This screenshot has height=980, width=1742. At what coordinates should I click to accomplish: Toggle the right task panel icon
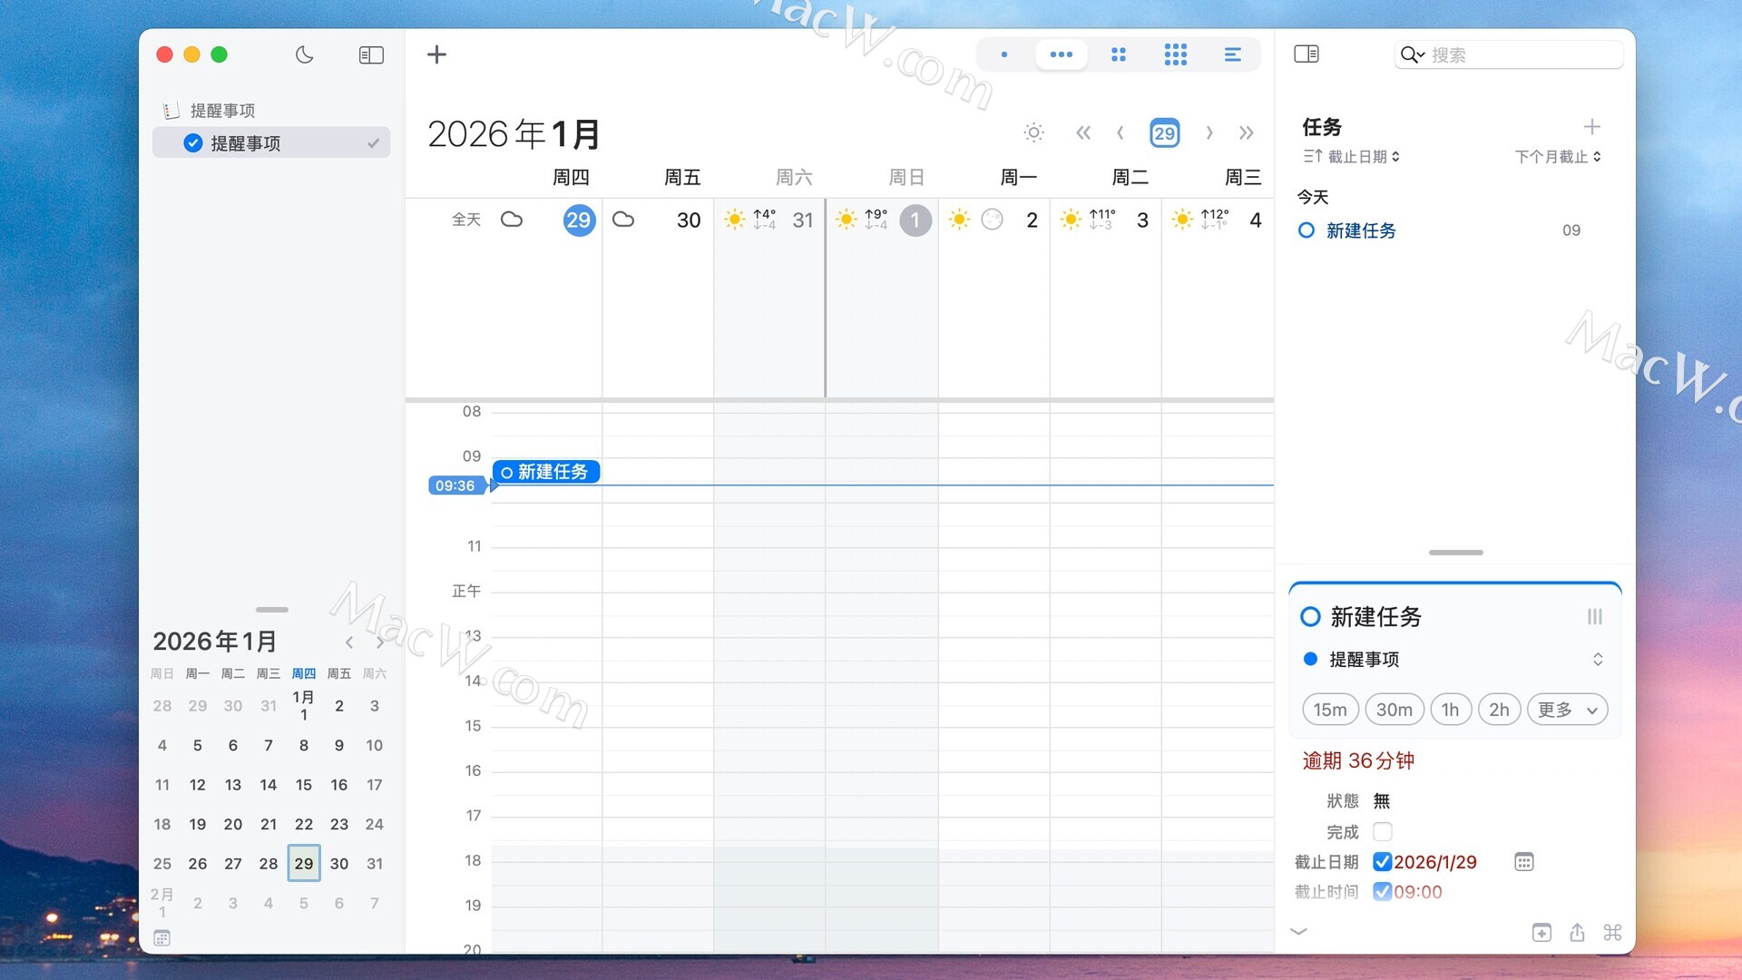click(x=1306, y=54)
